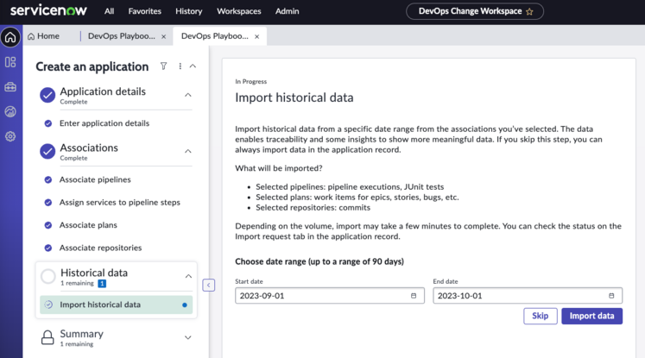The width and height of the screenshot is (645, 358).
Task: Click the filter funnel icon
Action: coord(163,66)
